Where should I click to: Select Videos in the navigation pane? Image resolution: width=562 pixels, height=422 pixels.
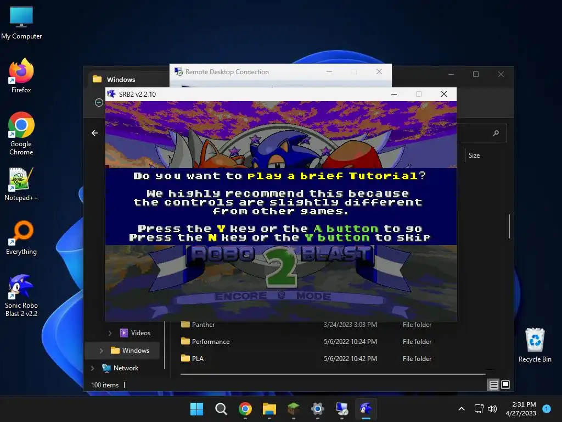(135, 333)
